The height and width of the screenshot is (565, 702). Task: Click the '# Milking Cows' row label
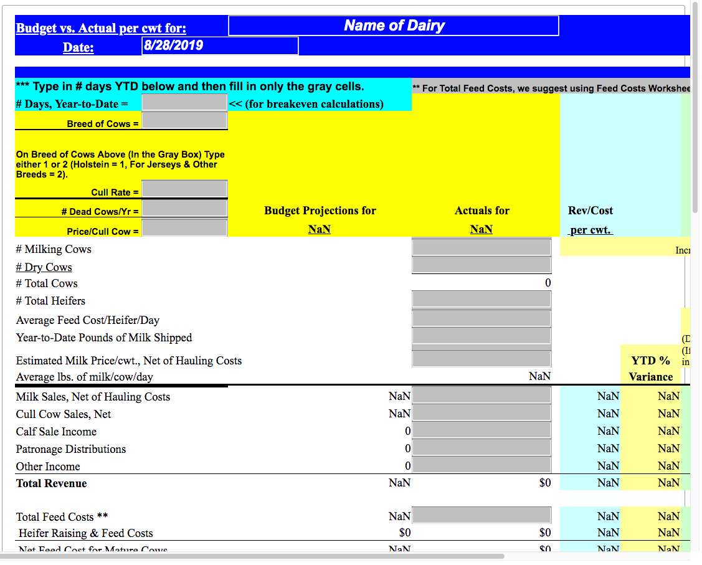click(54, 249)
